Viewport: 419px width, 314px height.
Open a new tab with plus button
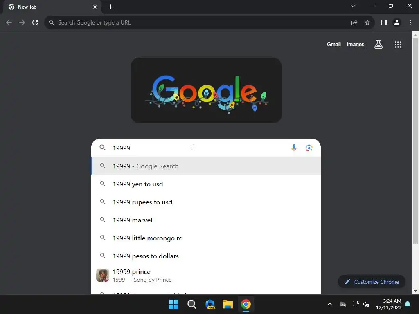(110, 7)
